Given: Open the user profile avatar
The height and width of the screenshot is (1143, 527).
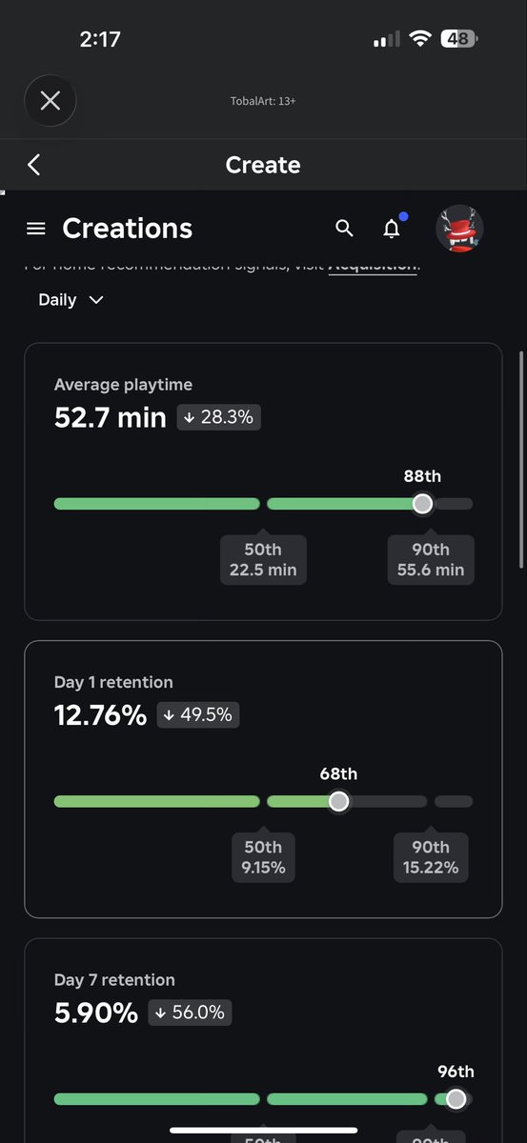Looking at the screenshot, I should pyautogui.click(x=459, y=229).
